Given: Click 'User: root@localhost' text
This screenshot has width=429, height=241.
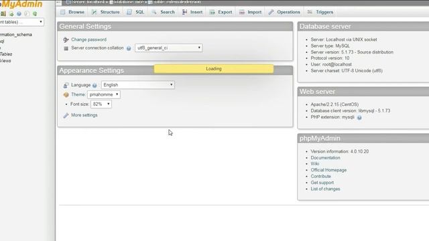Looking at the screenshot, I should coord(331,64).
